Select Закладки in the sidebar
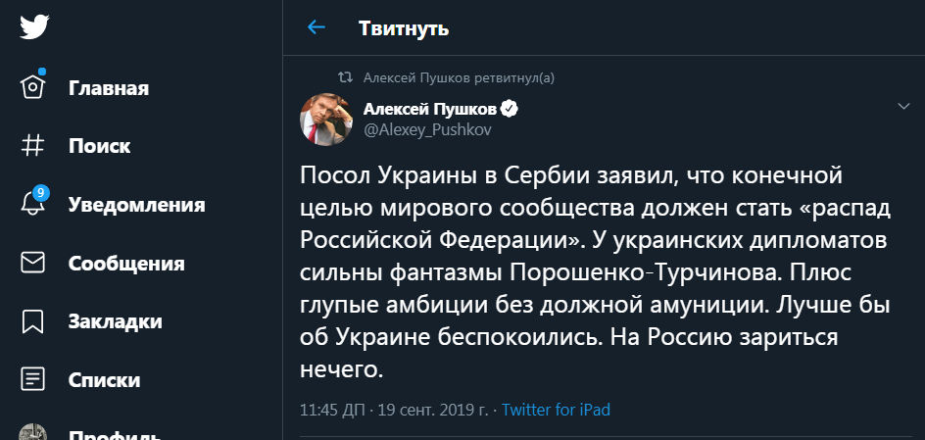This screenshot has height=440, width=925. pos(115,321)
